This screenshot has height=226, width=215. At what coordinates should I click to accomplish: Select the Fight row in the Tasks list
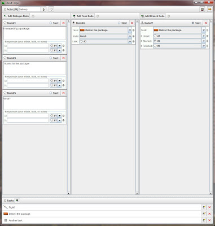(102, 207)
